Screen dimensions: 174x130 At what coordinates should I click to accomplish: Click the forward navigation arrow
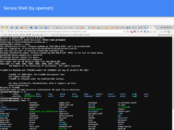[x=5, y=31]
